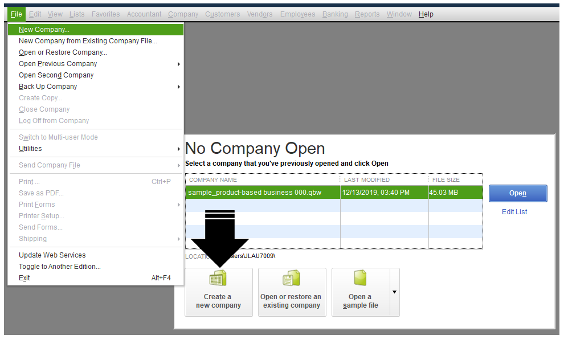
Task: Expand the sample file dropdown arrow
Action: pyautogui.click(x=395, y=292)
